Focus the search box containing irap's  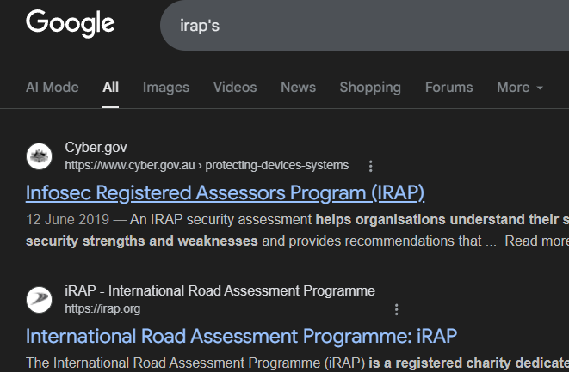tap(362, 26)
